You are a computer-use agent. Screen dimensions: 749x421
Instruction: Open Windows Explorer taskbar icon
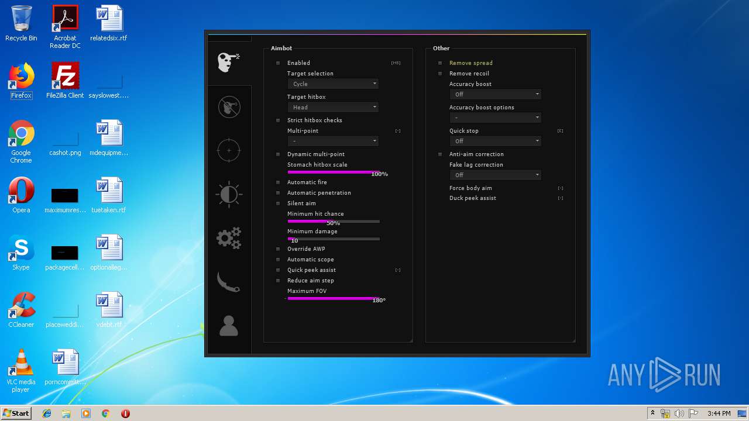pos(66,413)
